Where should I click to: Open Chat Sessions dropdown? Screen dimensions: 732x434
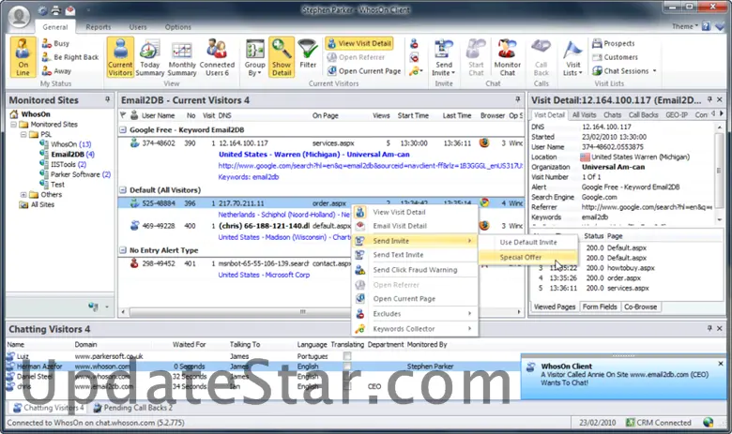click(x=624, y=71)
